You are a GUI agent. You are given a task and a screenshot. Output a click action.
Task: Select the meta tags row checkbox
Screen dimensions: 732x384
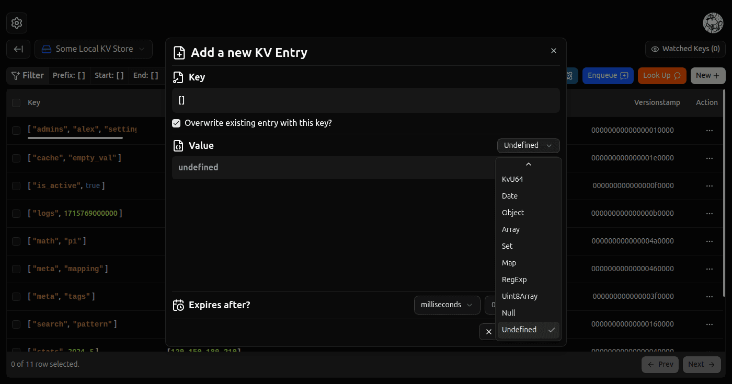click(x=16, y=296)
